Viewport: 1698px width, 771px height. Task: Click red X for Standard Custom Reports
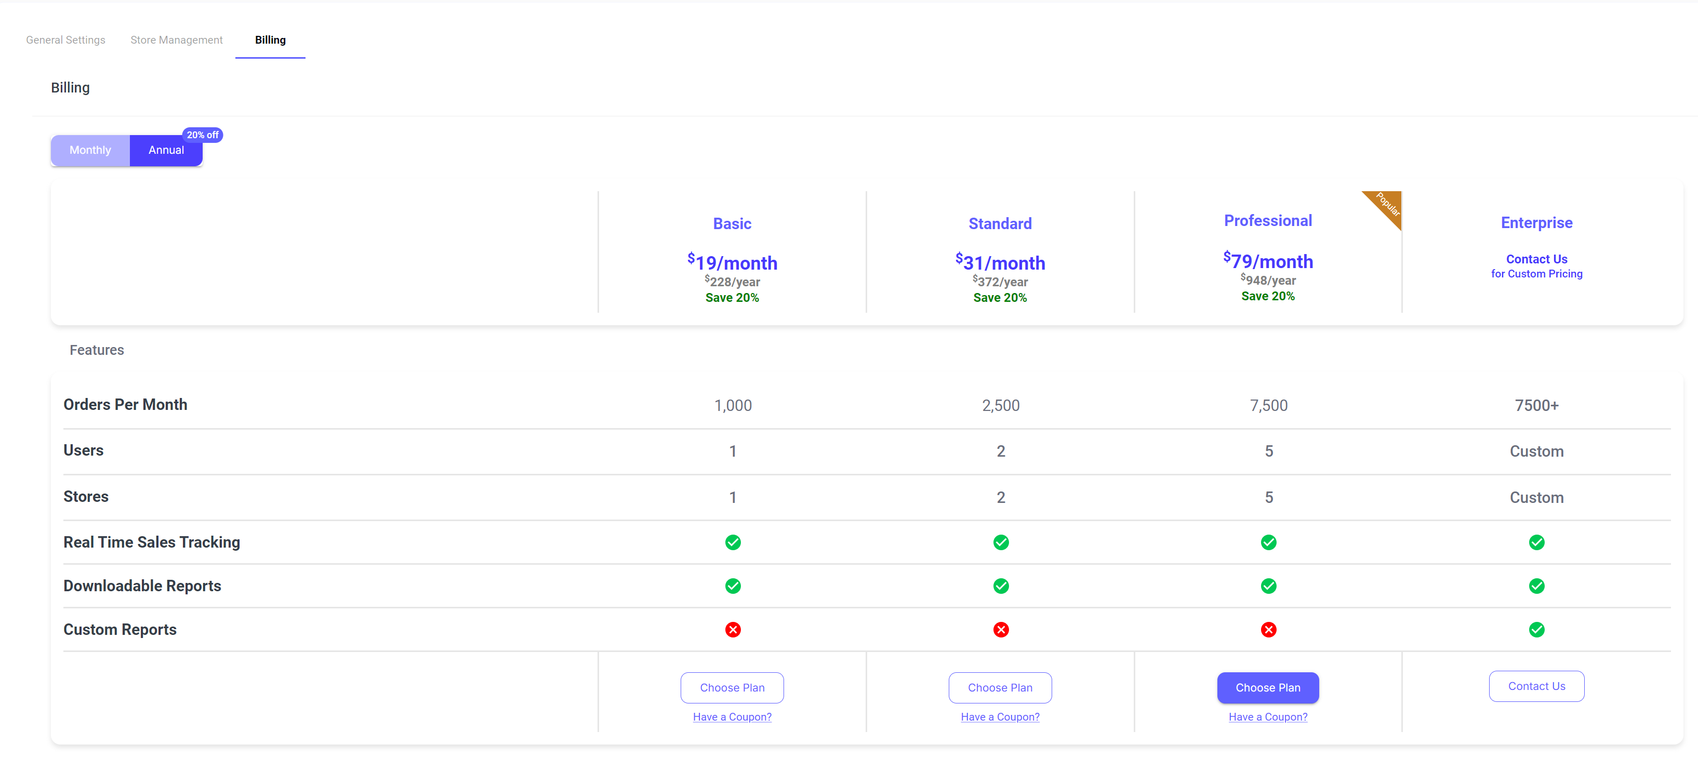pos(1000,629)
